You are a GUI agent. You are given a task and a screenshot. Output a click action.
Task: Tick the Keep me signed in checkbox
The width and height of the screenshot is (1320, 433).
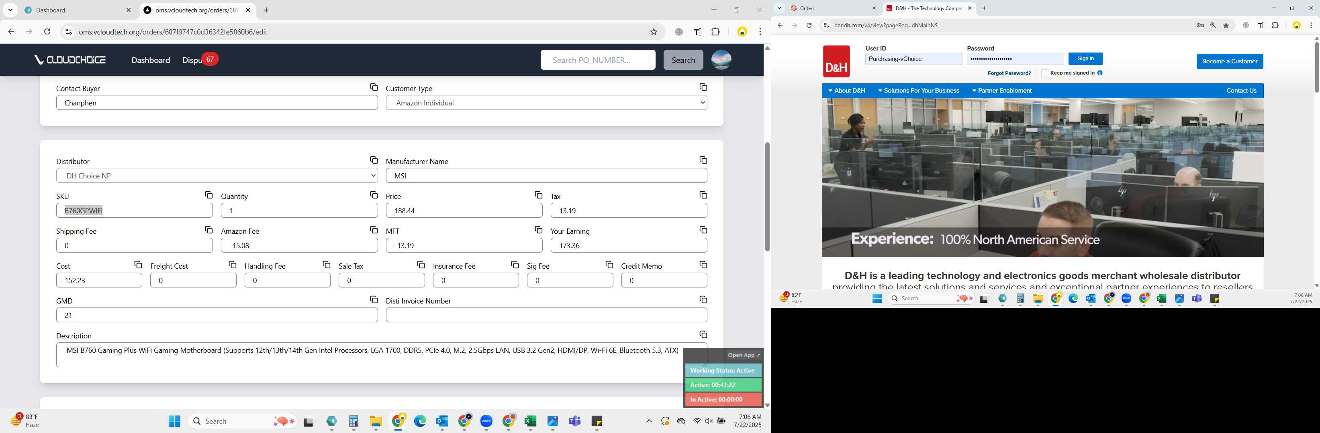coord(1045,73)
